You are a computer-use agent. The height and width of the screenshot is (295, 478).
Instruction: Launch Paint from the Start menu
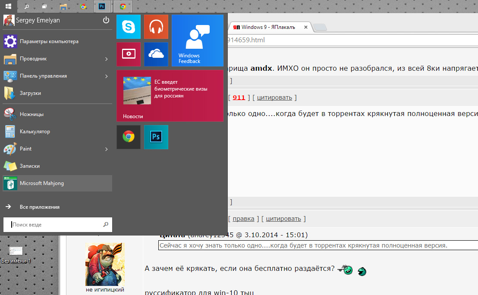point(57,149)
